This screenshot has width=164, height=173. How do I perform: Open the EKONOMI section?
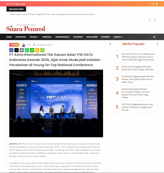coord(105,37)
